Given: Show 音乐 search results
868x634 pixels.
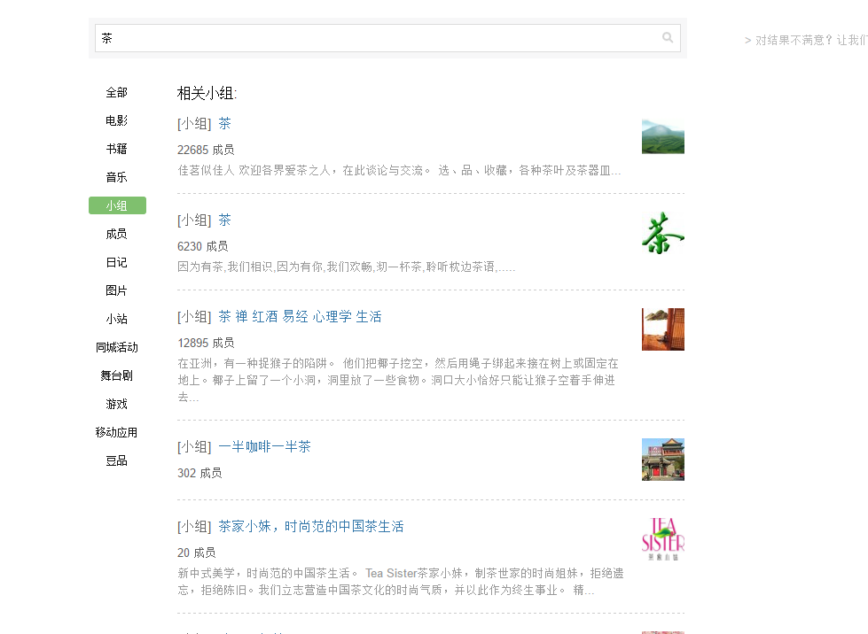Looking at the screenshot, I should click(x=116, y=177).
